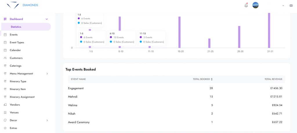Click the 16-20 bar in chart
Viewport: 297px width, 133px height.
[x=179, y=32]
